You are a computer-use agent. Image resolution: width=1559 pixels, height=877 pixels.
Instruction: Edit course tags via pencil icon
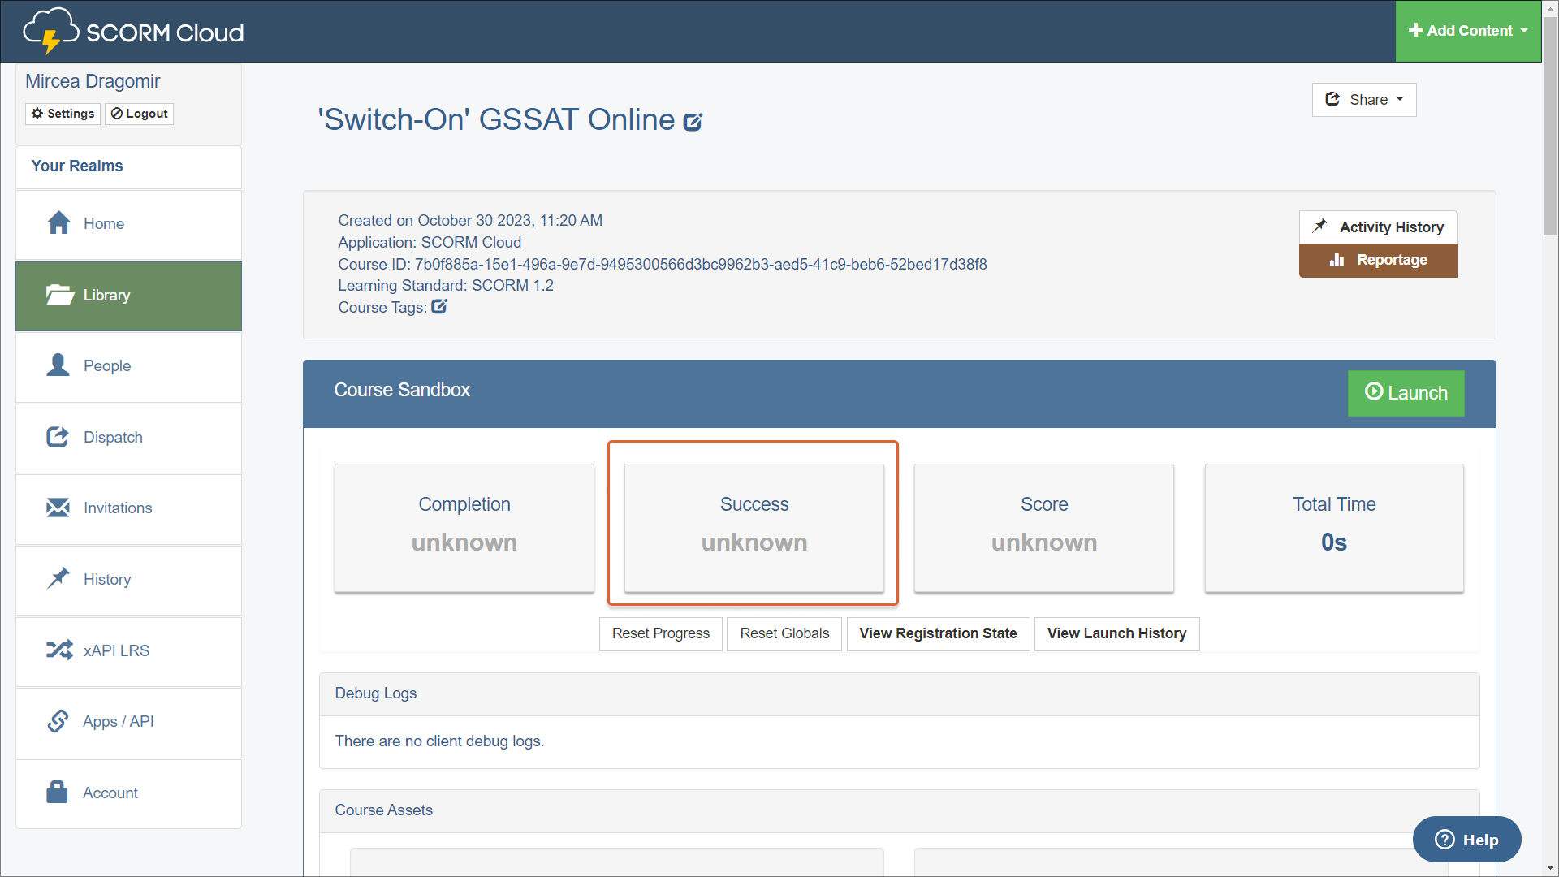click(439, 307)
